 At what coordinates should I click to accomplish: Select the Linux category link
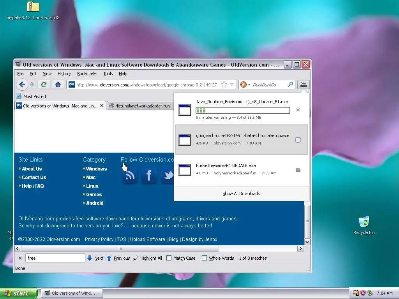click(x=92, y=186)
